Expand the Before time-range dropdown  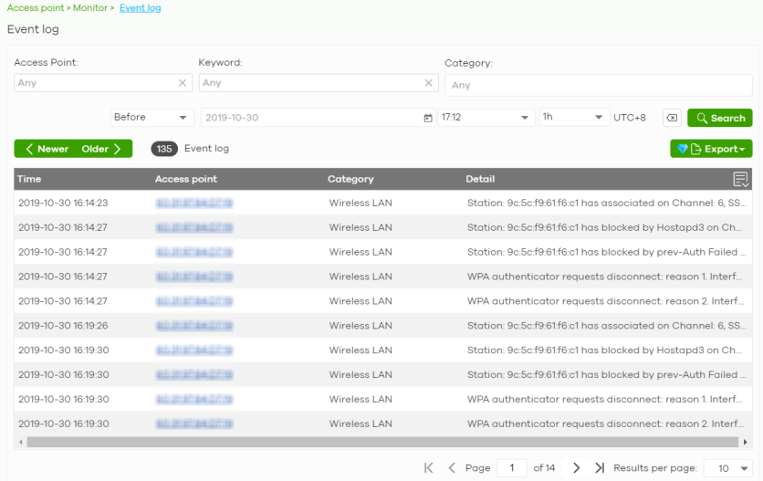[x=152, y=118]
